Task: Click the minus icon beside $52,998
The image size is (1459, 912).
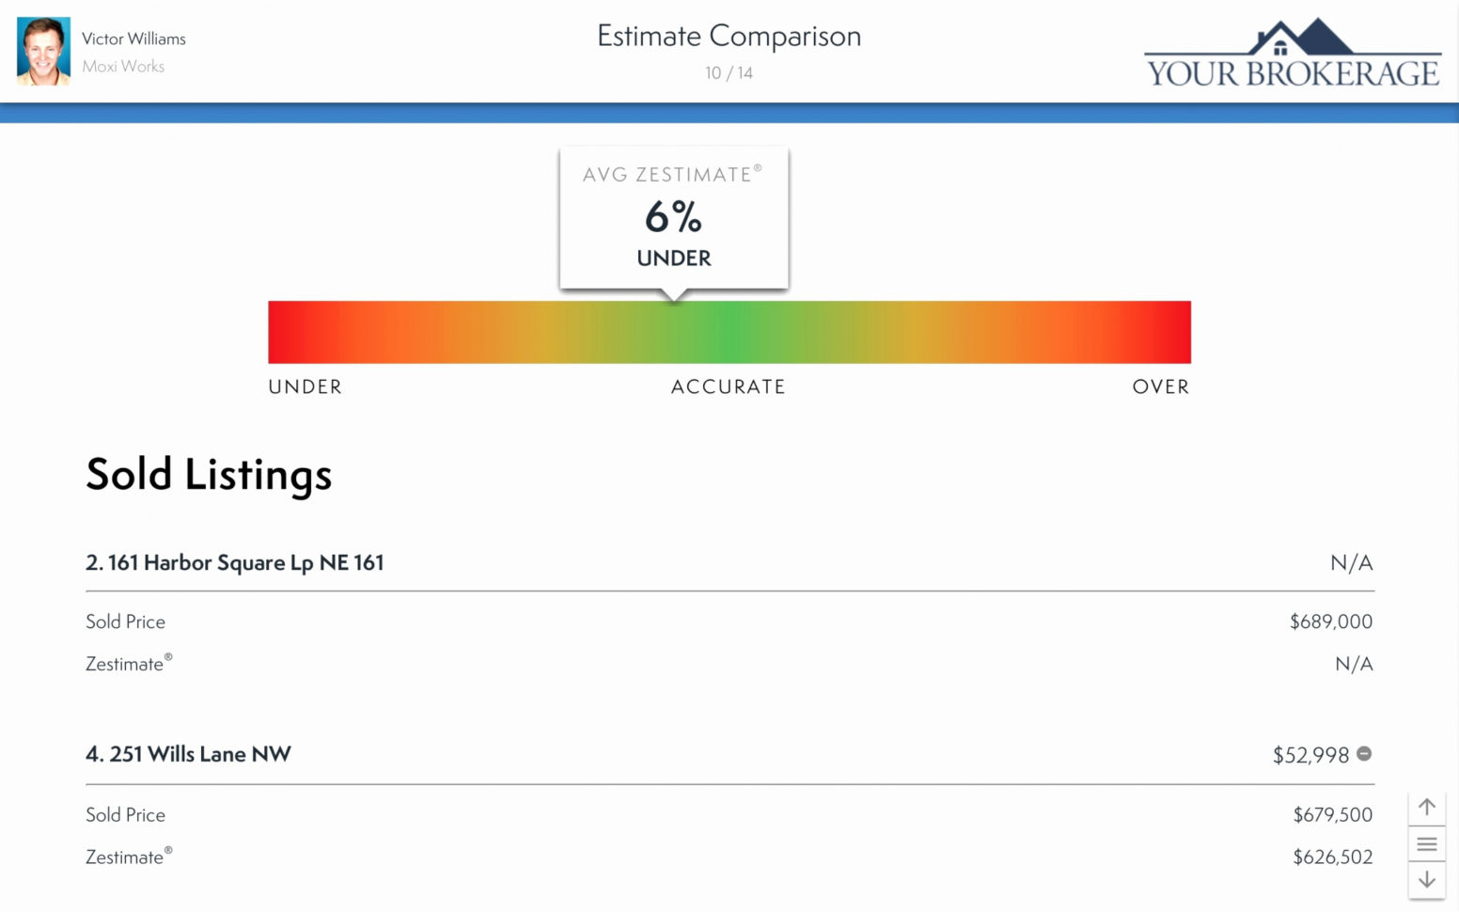Action: point(1364,754)
